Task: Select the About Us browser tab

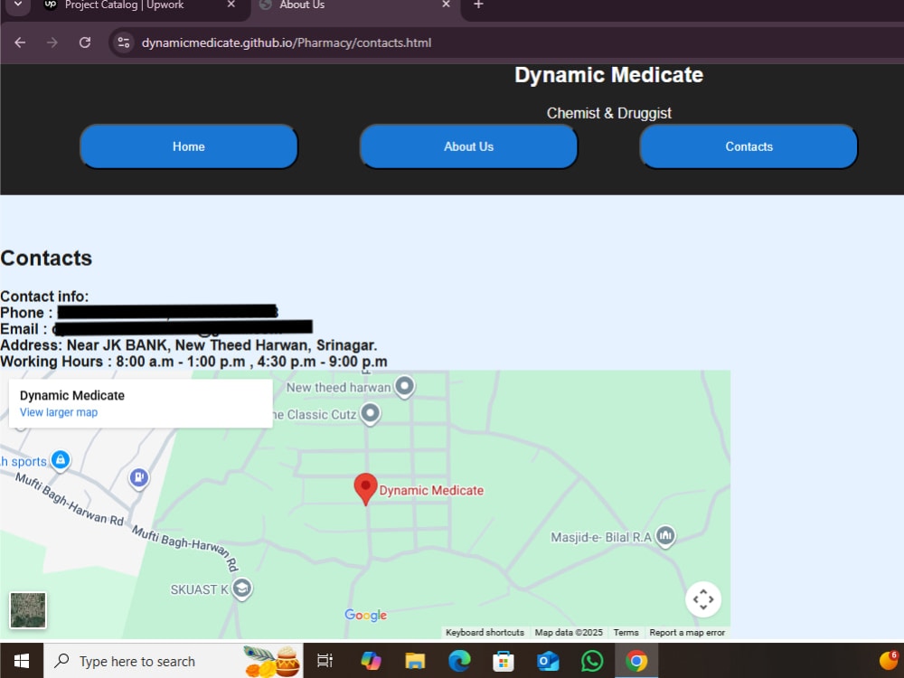Action: point(302,5)
